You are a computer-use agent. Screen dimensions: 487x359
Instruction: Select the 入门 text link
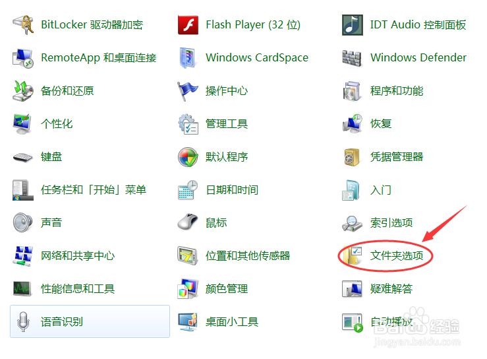[381, 190]
